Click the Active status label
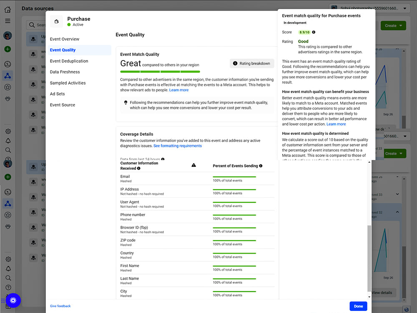This screenshot has width=417, height=313. point(78,25)
